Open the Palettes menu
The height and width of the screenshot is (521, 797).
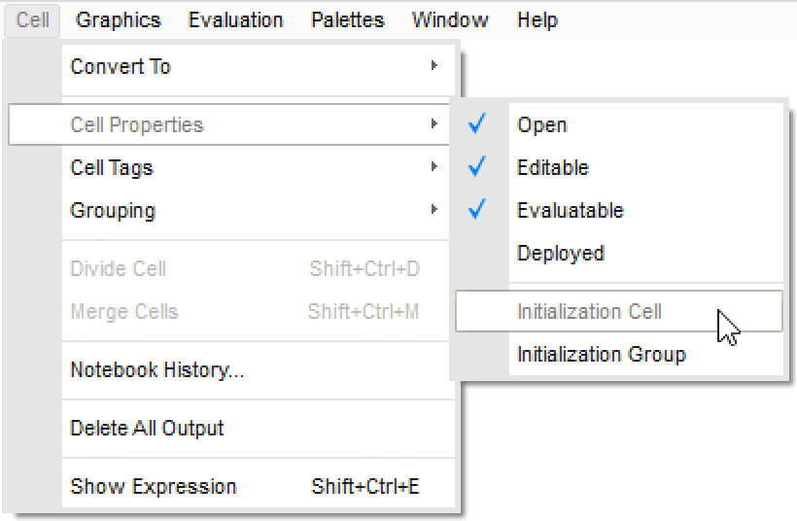click(x=347, y=19)
